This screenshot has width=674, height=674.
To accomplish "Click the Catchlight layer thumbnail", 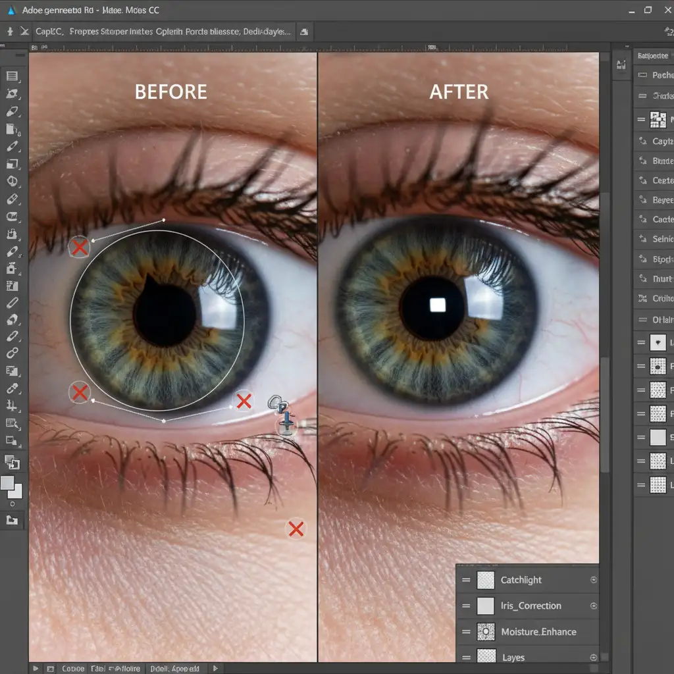I will pos(486,580).
